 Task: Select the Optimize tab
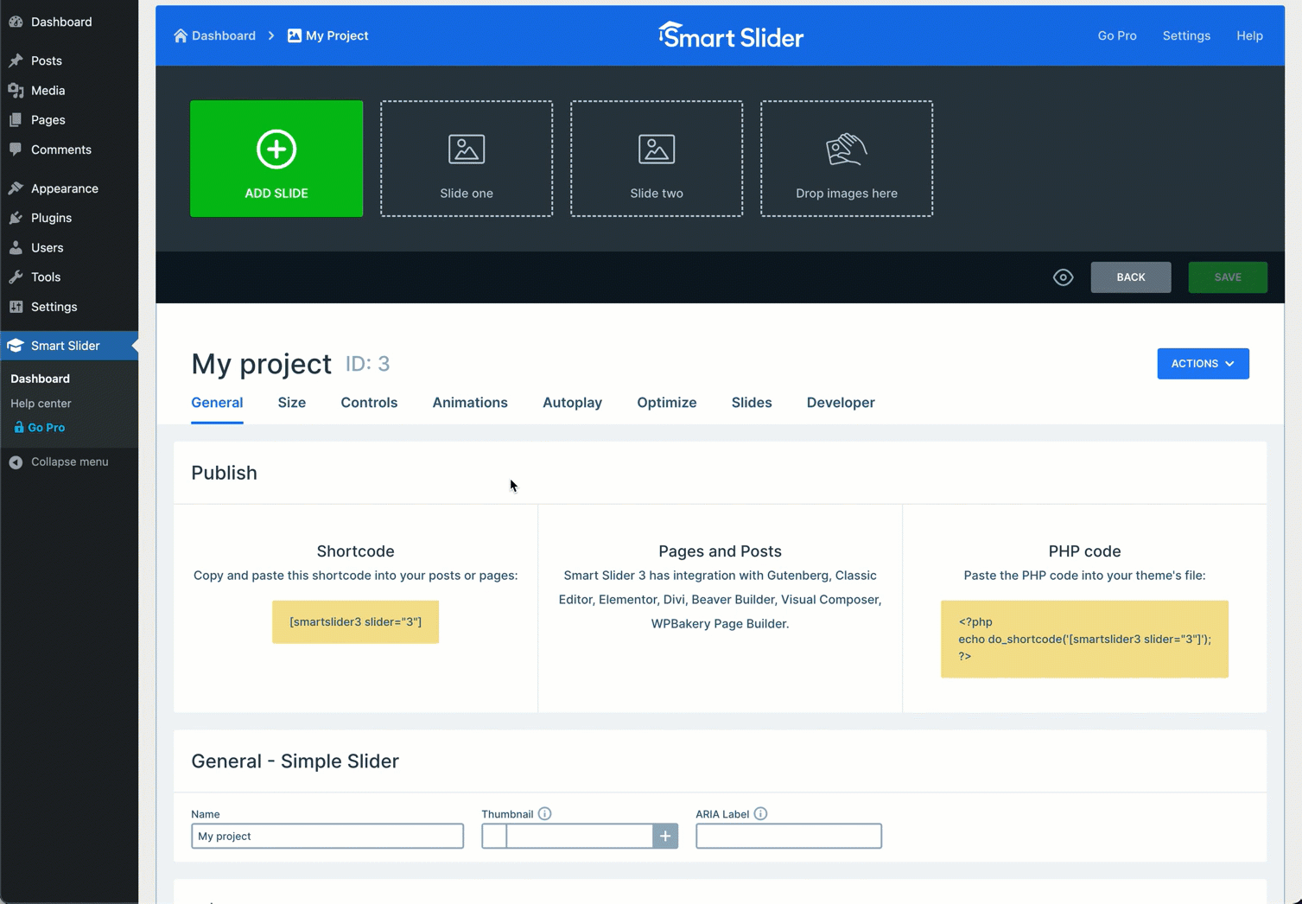(667, 403)
